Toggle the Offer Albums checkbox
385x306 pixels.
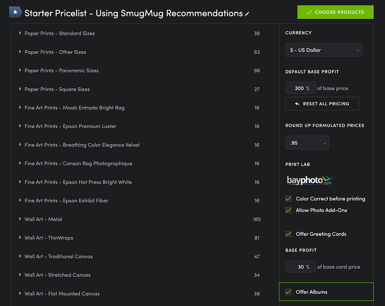click(x=289, y=292)
